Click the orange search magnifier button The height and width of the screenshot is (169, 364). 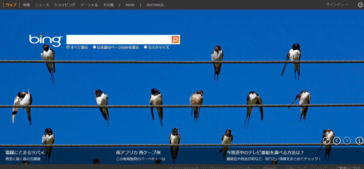coord(175,39)
